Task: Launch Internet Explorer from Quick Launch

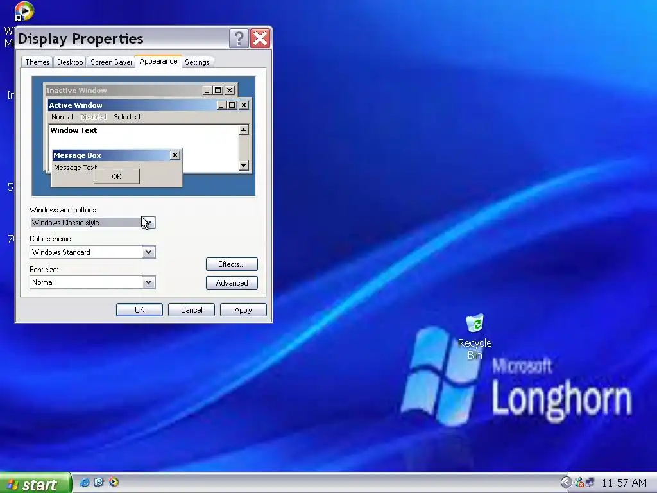Action: (x=84, y=482)
